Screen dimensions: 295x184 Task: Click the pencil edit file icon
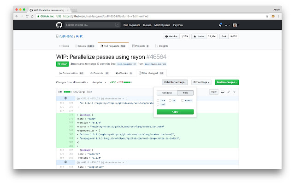[x=229, y=92]
